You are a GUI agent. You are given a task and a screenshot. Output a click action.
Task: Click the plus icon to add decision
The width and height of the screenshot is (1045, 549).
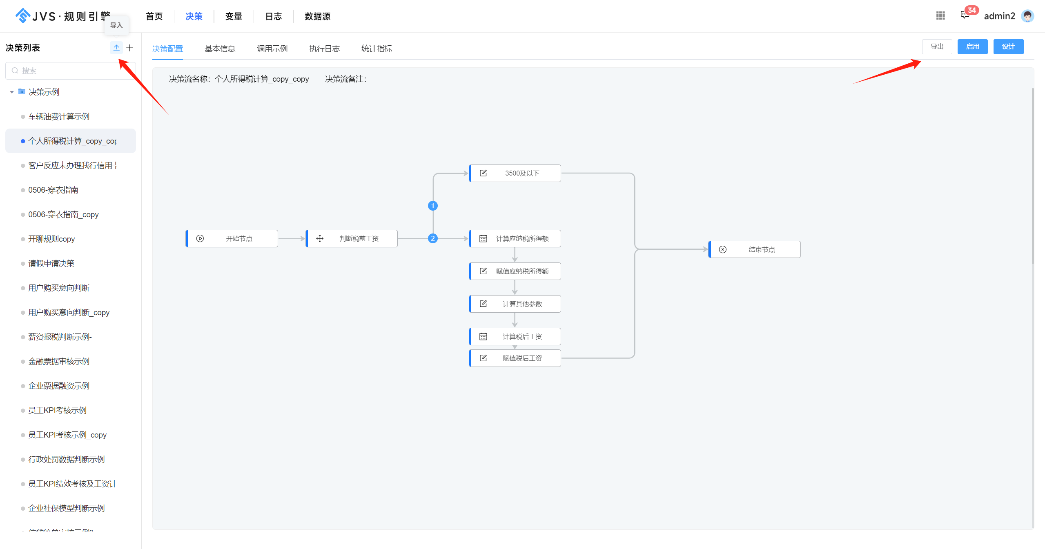130,48
